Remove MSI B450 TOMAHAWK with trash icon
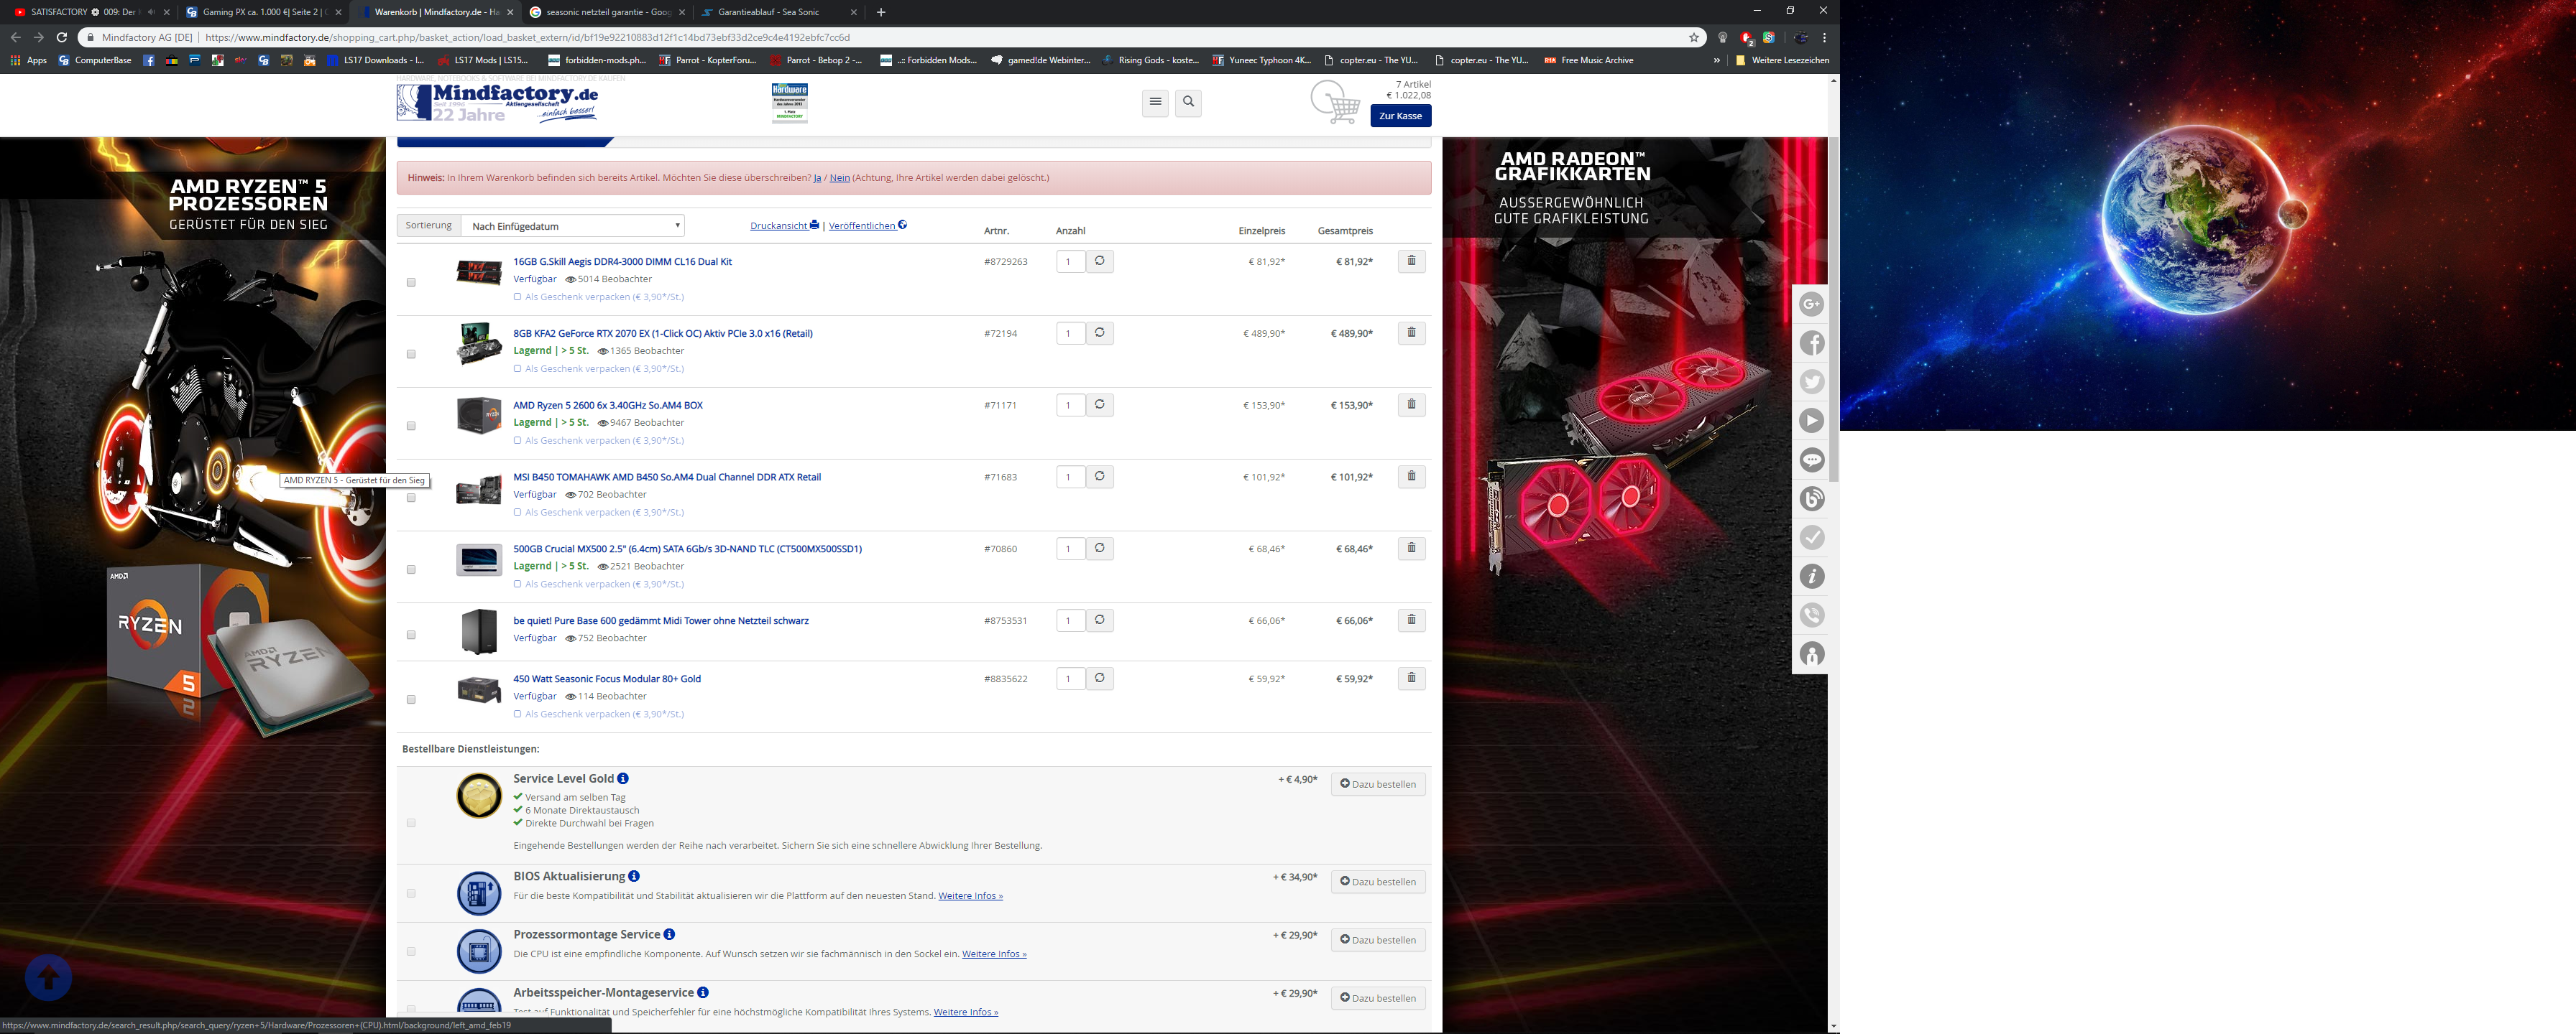Screen dimensions: 2576x1034 (x=1411, y=477)
